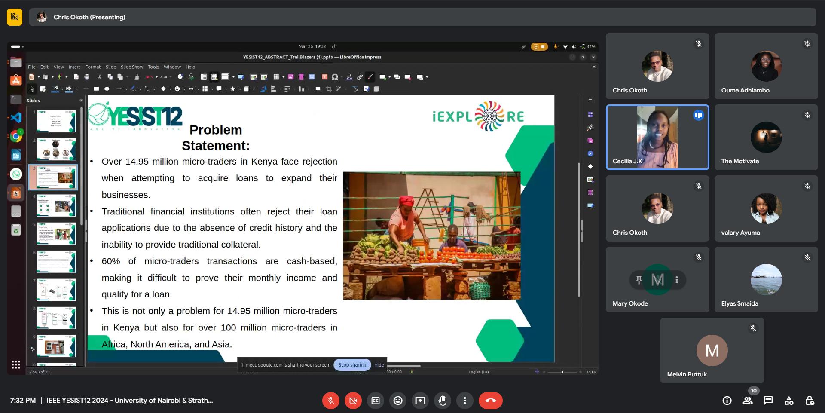Expand Stars and Banners dropdown arrow
The image size is (825, 413).
pos(240,89)
